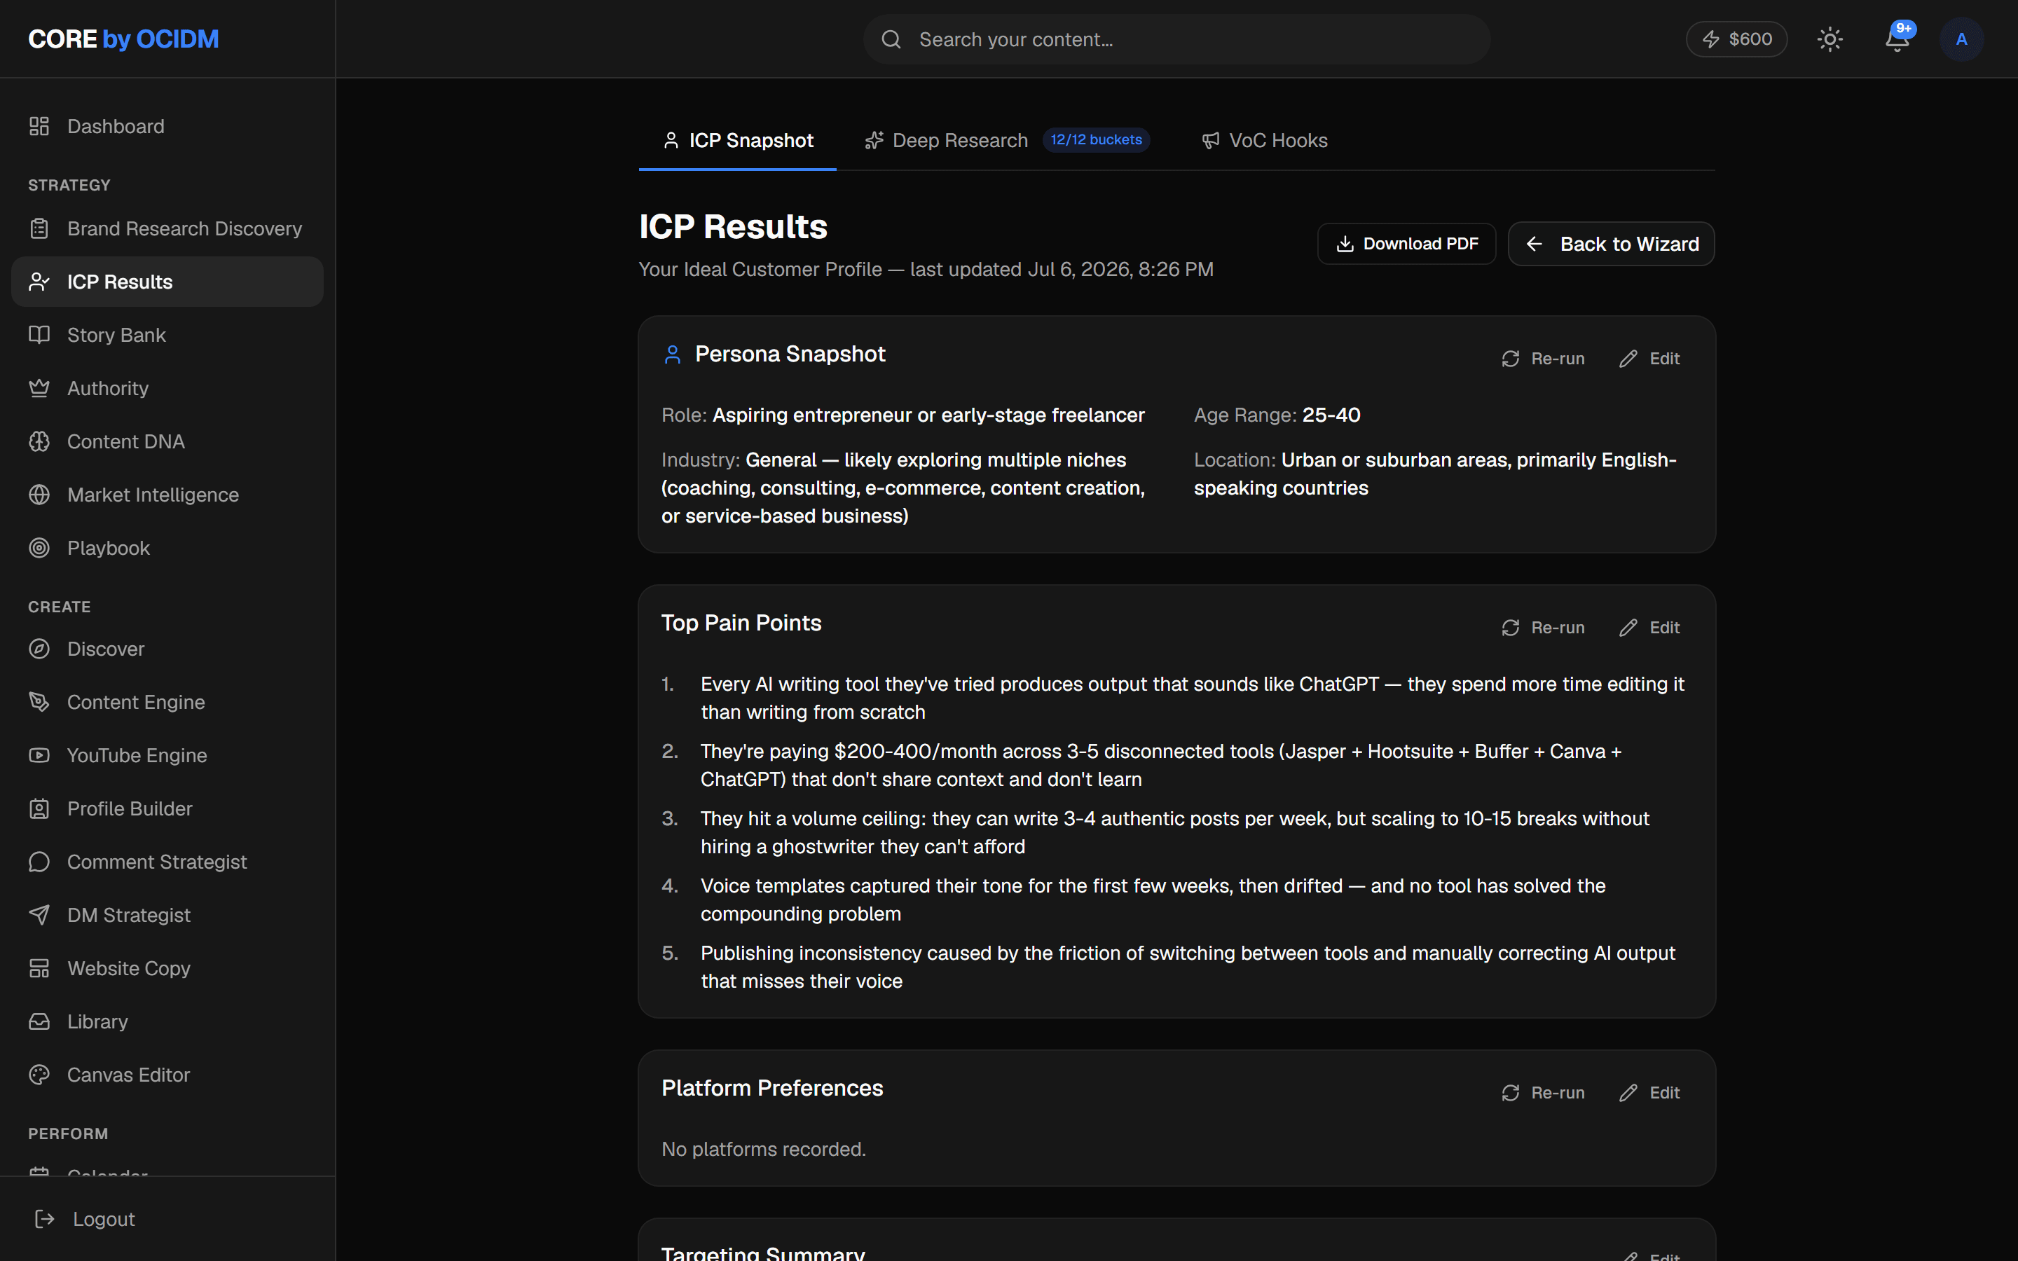Go to Authority page
This screenshot has width=2018, height=1261.
(167, 389)
